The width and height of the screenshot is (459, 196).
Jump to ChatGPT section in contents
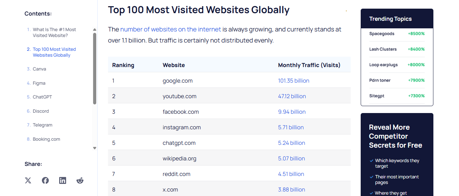point(42,97)
